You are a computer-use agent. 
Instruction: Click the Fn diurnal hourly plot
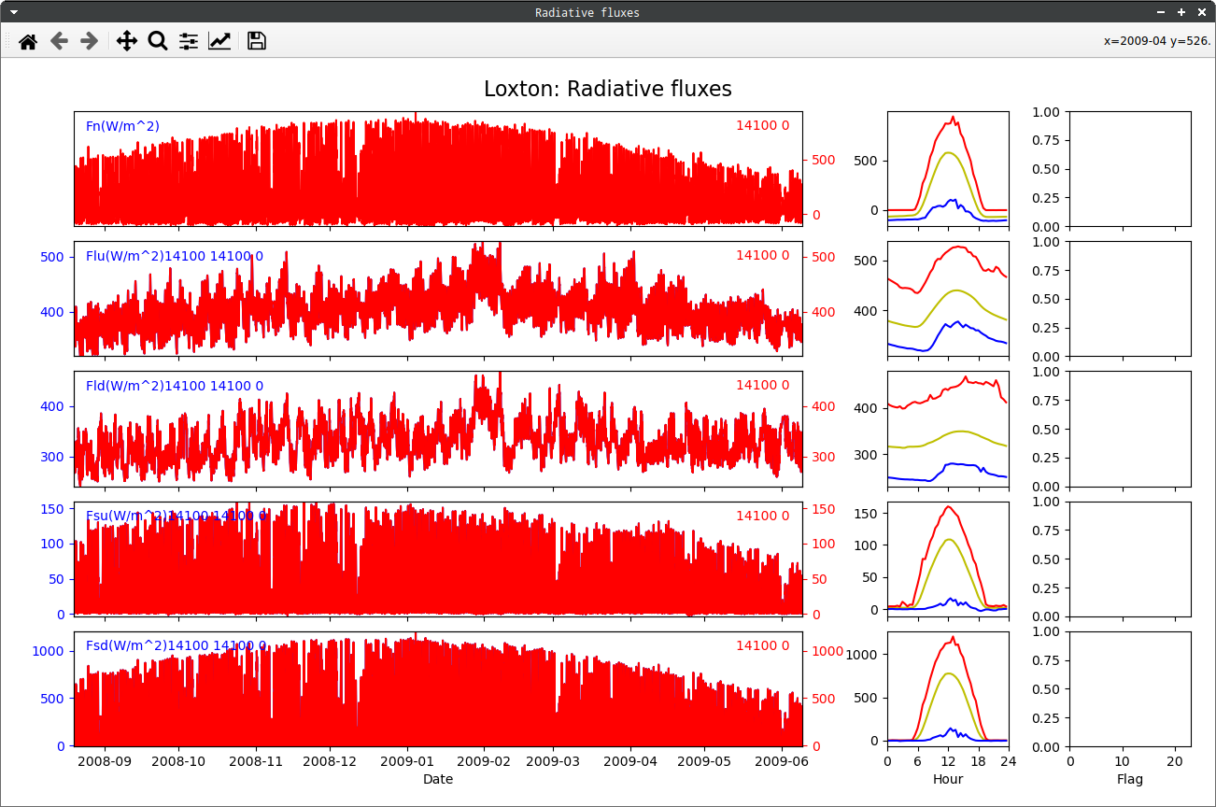pos(948,169)
